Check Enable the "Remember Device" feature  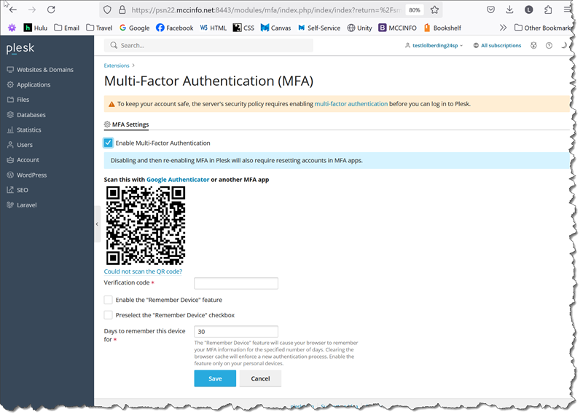click(x=108, y=300)
